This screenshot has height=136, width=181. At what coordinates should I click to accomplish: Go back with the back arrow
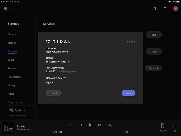pos(15,8)
